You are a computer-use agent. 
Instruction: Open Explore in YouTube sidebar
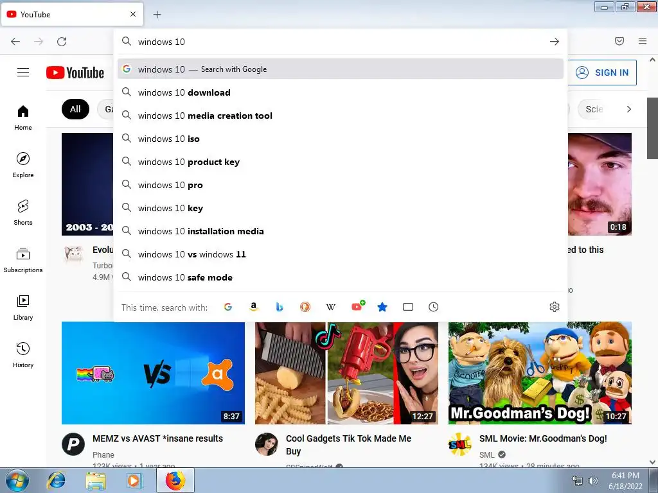tap(23, 165)
